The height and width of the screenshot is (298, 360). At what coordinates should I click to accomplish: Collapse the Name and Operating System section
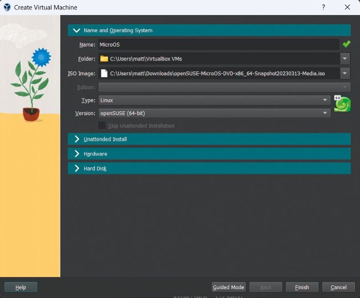click(x=77, y=30)
